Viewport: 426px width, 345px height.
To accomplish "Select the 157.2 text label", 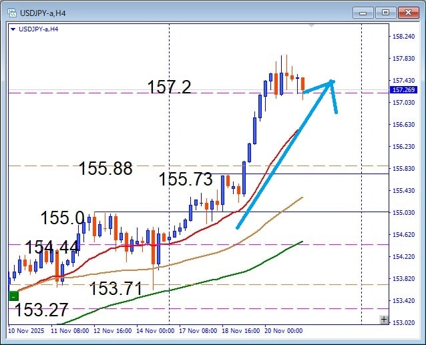I will coord(169,87).
